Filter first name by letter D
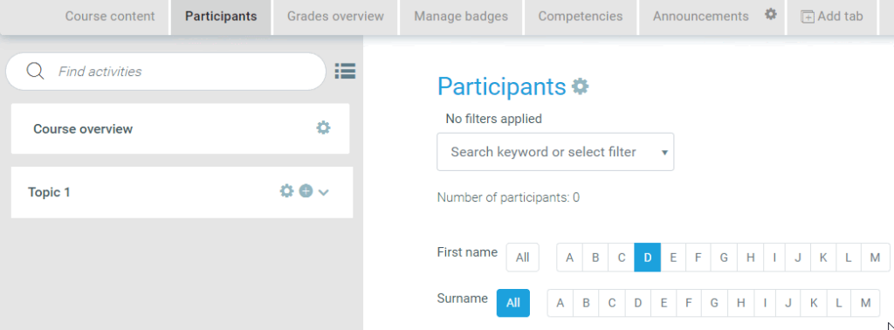Image resolution: width=894 pixels, height=330 pixels. coord(647,257)
